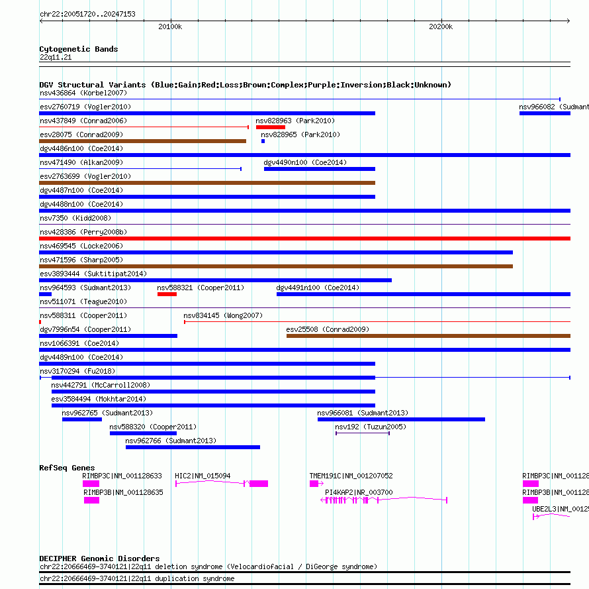Click the UBE2L3 gene label
This screenshot has width=589, height=589.
pyautogui.click(x=560, y=509)
